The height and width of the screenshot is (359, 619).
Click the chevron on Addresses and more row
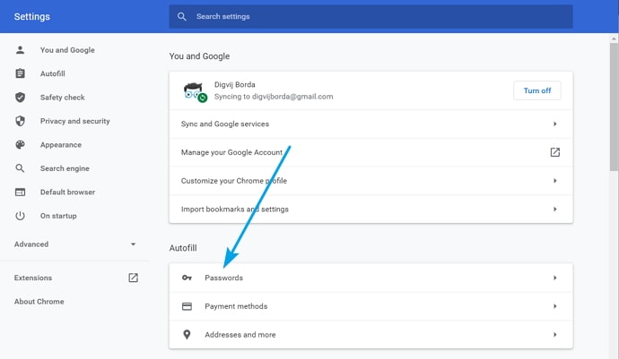tap(554, 335)
